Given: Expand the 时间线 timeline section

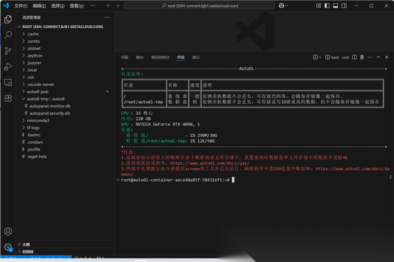Looking at the screenshot, I should [65, 252].
